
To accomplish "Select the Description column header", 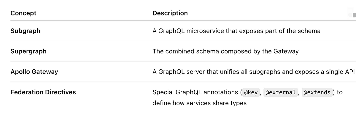I will click(x=170, y=13).
